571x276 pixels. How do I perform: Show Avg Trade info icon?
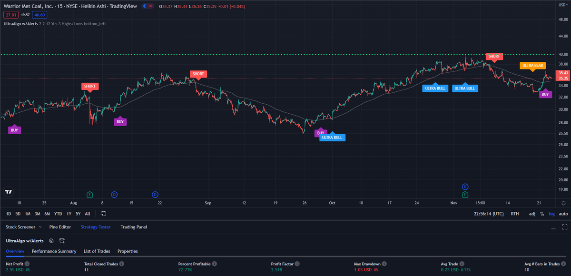point(462,264)
